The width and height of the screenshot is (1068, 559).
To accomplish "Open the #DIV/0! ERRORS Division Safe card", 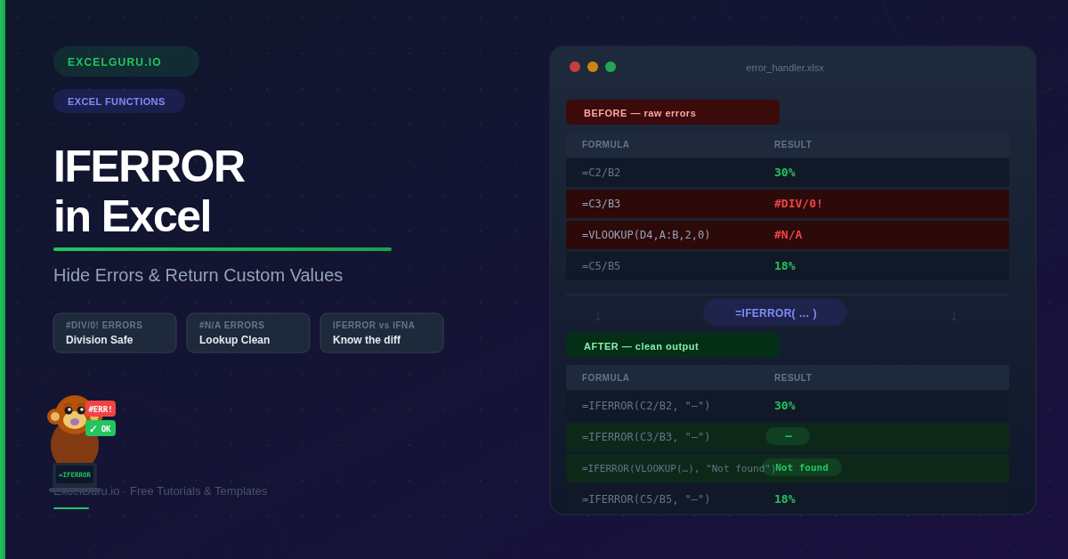I will click(x=115, y=333).
